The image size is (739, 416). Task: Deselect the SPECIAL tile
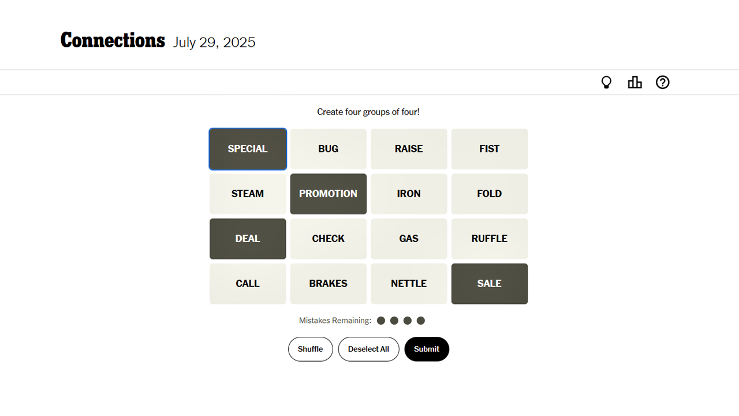click(x=248, y=148)
